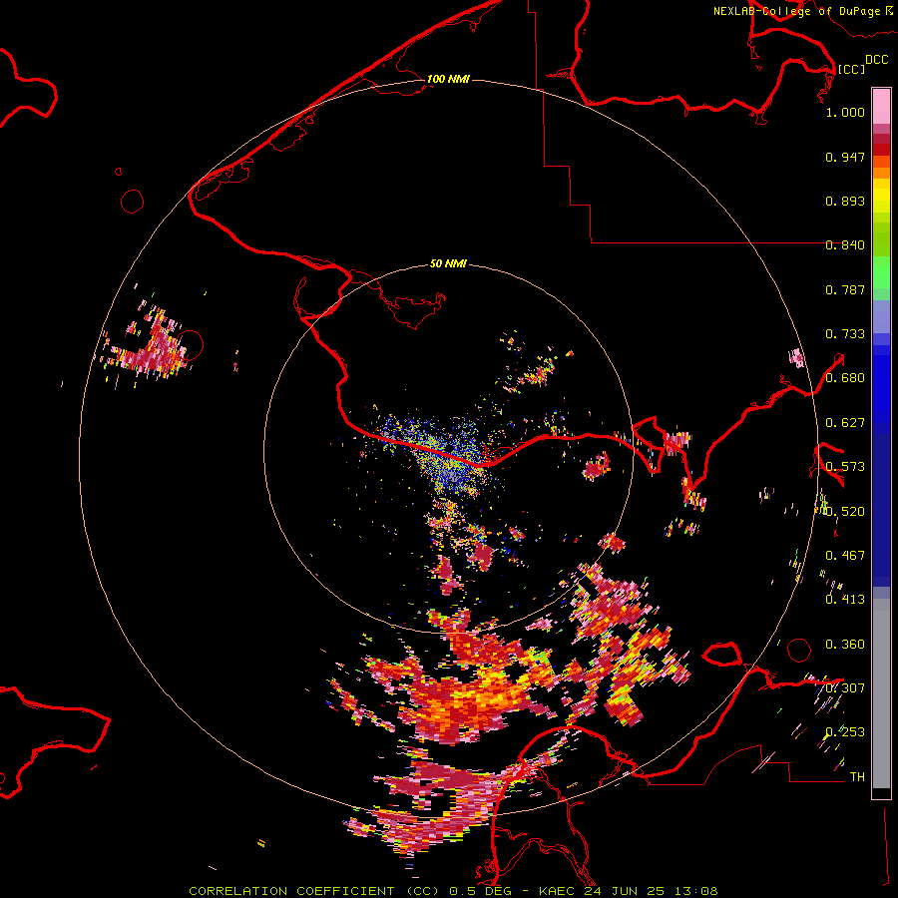Select the 50 NMI range ring label
This screenshot has height=898, width=898.
pos(448,263)
